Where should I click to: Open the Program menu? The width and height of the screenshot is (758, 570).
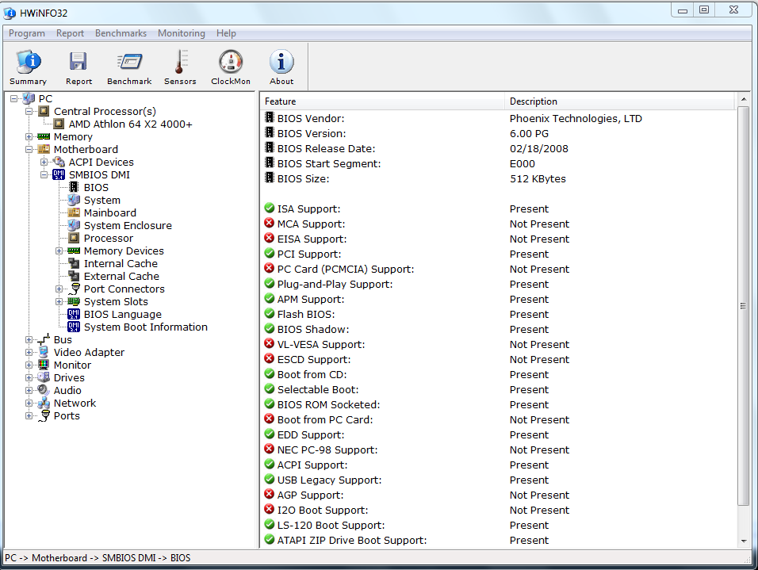point(27,33)
